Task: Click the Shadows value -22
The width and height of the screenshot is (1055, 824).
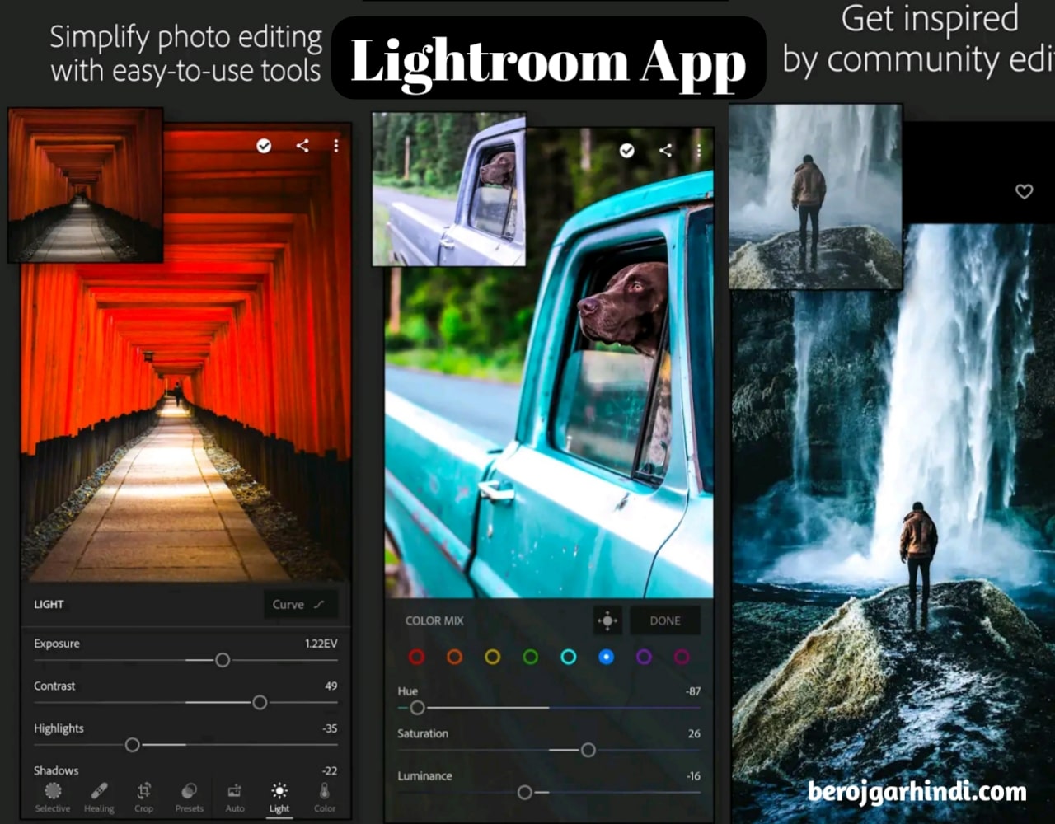Action: pos(330,771)
